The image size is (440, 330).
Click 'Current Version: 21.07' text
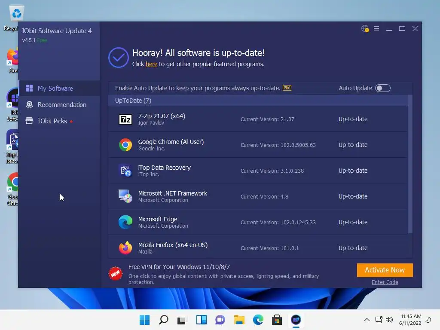267,119
